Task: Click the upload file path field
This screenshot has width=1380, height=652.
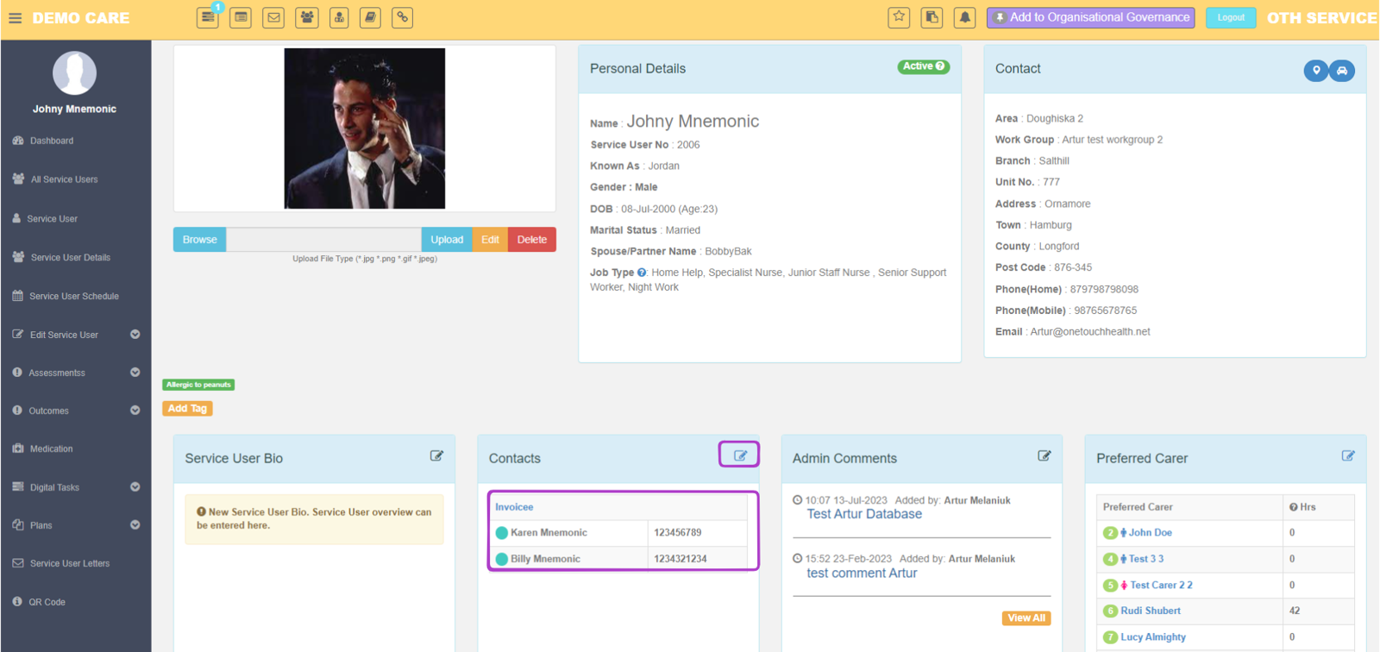Action: pyautogui.click(x=323, y=240)
